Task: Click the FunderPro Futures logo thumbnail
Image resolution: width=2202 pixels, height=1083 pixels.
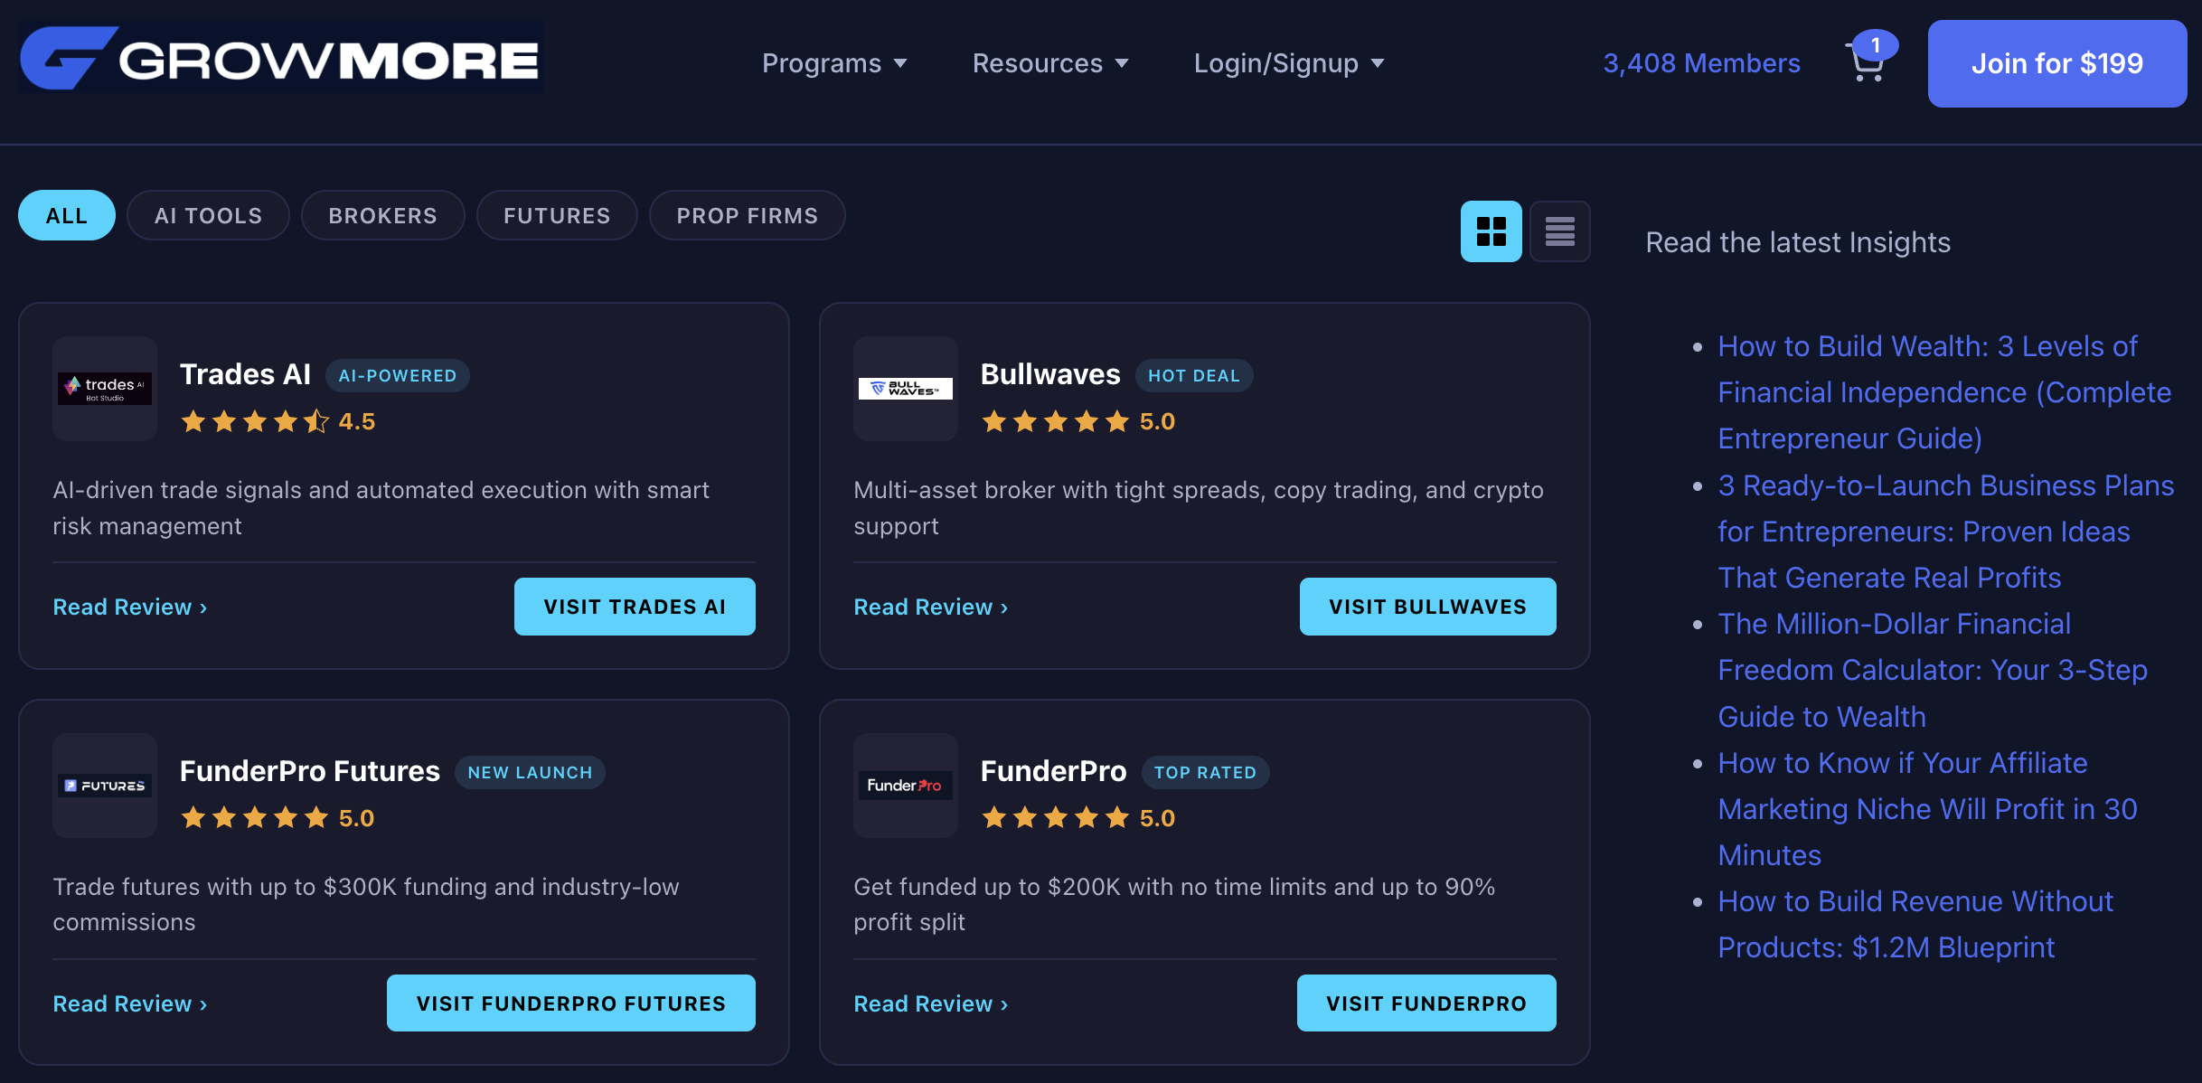Action: [104, 785]
